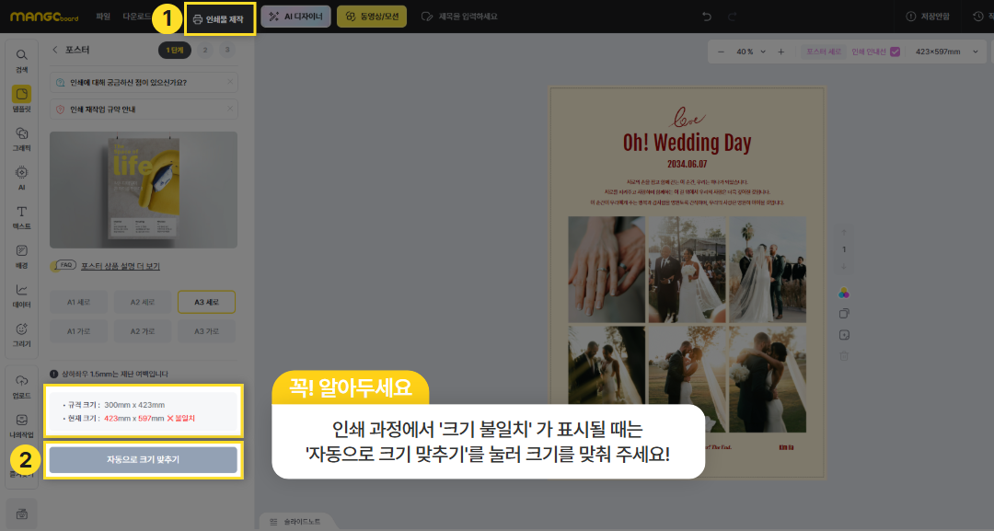Open the 인쇄물 제작 menu
994x531 pixels.
[219, 19]
